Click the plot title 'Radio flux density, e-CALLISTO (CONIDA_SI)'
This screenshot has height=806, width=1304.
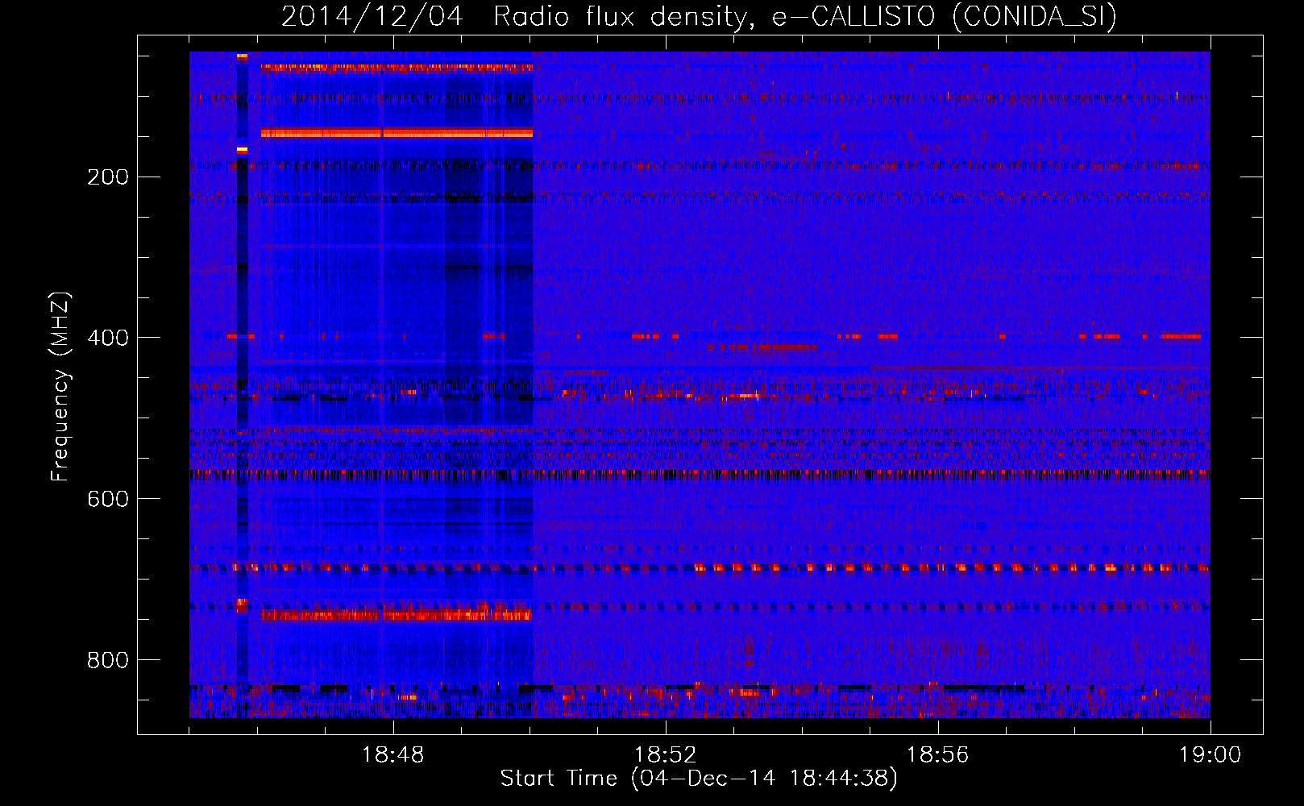805,16
